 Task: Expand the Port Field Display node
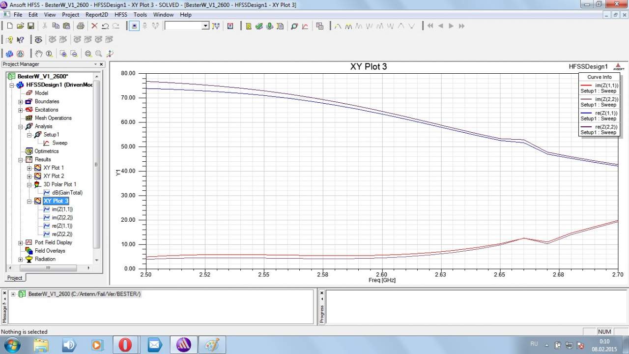coord(21,243)
